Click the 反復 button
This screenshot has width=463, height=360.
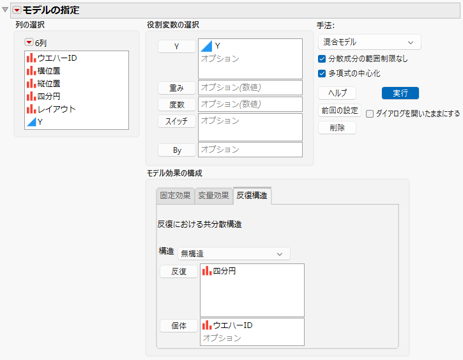click(x=179, y=271)
